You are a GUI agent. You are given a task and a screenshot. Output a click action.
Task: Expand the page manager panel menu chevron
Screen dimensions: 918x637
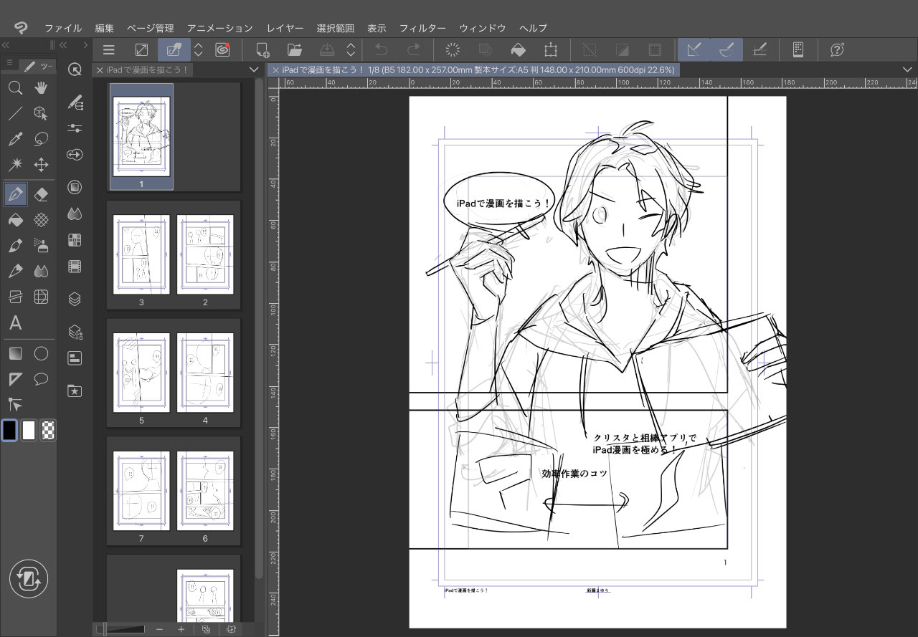[253, 70]
